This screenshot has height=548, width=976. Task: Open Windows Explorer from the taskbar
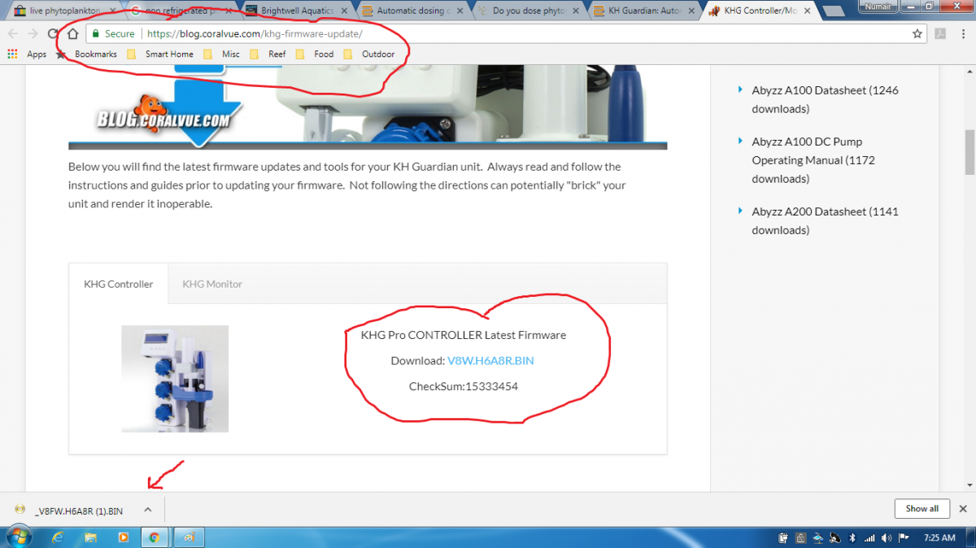point(91,537)
